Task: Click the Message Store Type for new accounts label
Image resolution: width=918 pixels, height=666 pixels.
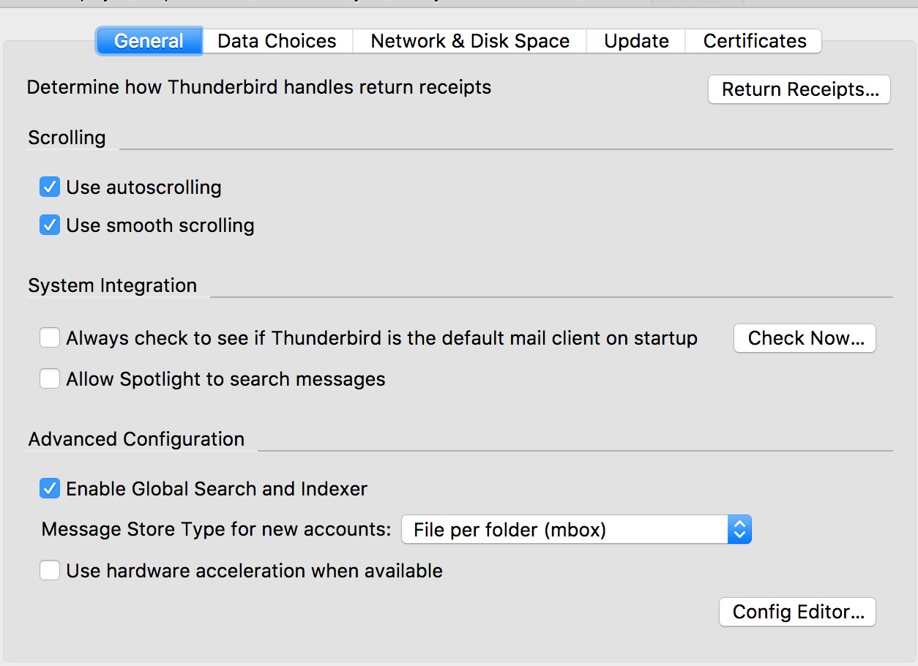Action: (x=217, y=529)
